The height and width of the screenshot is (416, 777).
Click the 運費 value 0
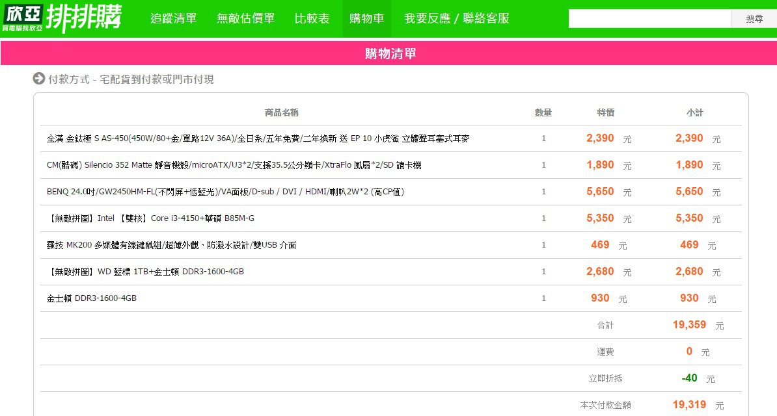coord(689,352)
